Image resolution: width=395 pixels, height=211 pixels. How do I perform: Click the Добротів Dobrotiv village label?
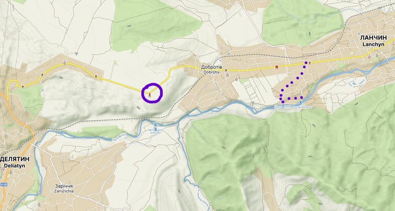click(x=212, y=70)
